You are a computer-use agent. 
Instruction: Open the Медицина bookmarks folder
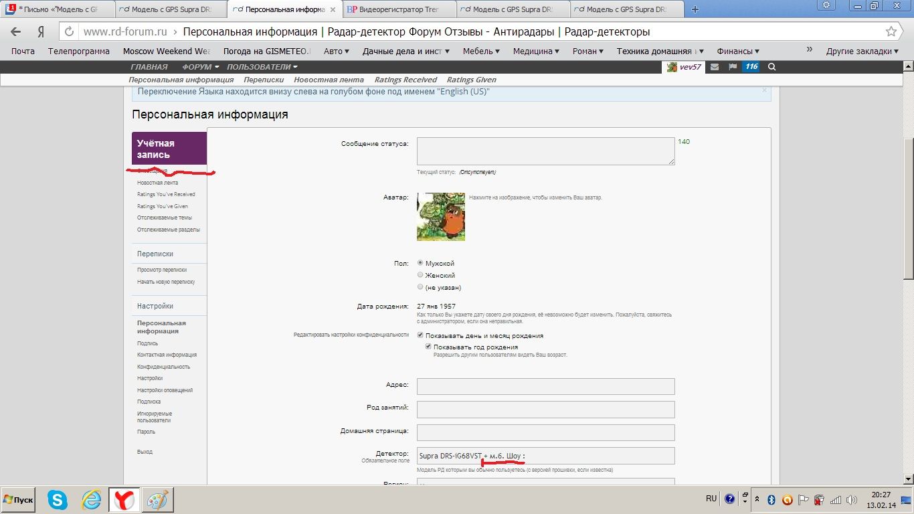[x=537, y=51]
